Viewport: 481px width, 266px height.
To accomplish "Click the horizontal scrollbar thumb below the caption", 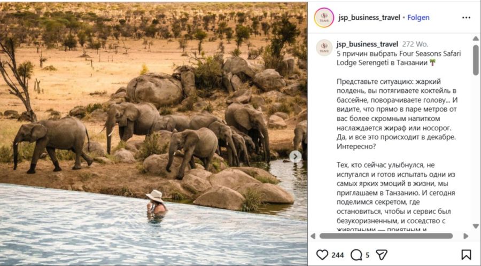I will tap(386, 236).
